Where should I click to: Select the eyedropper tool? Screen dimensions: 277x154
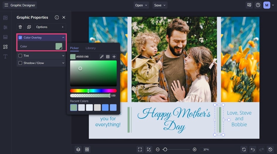pos(102,57)
